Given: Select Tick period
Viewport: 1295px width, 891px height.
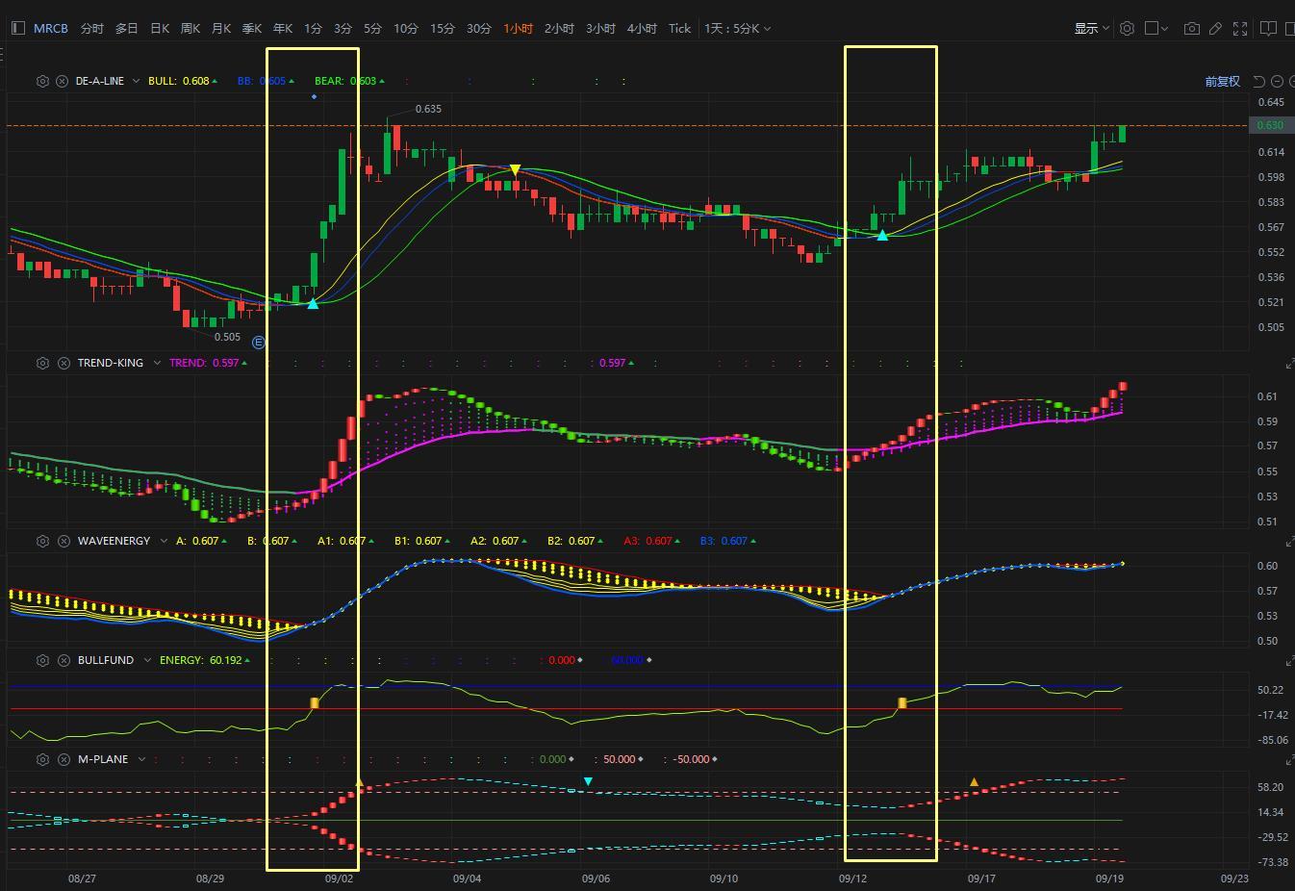Looking at the screenshot, I should (679, 28).
